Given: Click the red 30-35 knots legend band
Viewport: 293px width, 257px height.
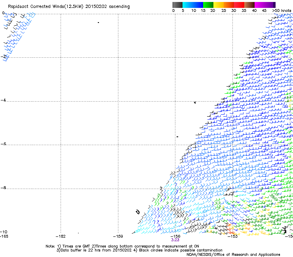Looking at the screenshot, I should (x=239, y=5).
